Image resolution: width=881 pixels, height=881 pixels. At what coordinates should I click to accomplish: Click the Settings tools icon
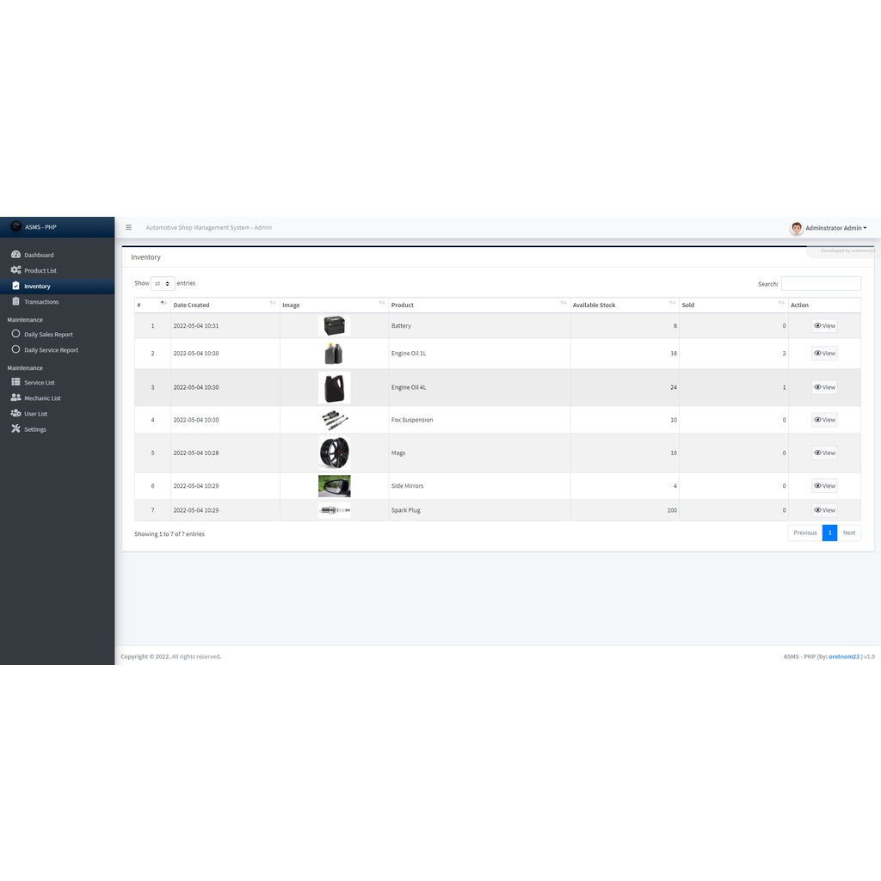point(15,429)
